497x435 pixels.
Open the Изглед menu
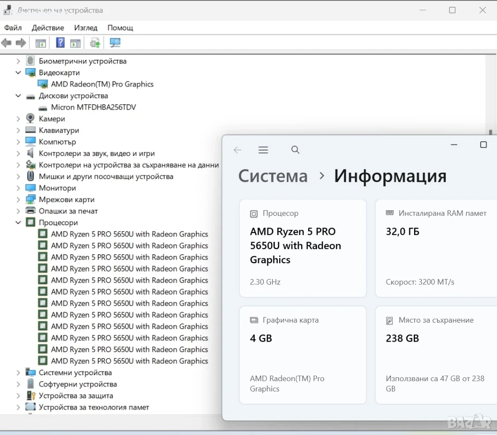(x=86, y=28)
